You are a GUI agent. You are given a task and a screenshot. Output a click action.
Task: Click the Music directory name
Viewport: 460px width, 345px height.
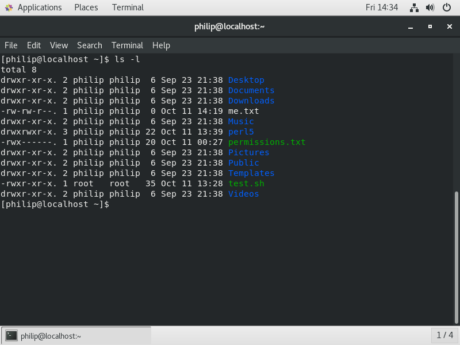[241, 121]
